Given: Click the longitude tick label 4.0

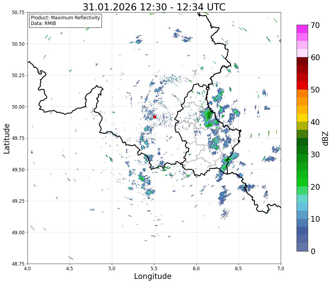Looking at the screenshot, I should [28, 269].
